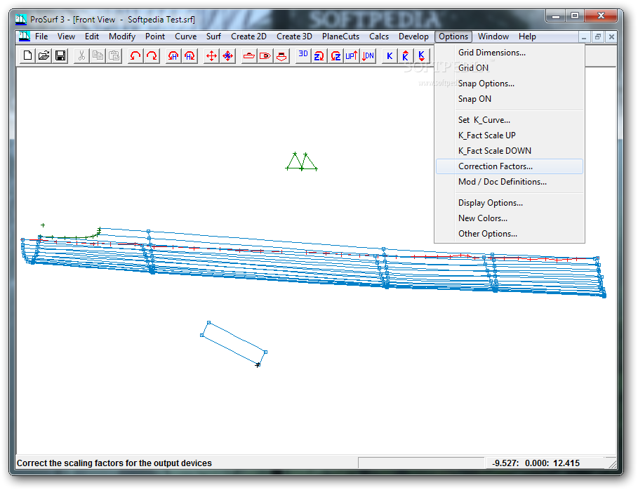Click the ProSurf document icon in menu bar

pyautogui.click(x=25, y=37)
